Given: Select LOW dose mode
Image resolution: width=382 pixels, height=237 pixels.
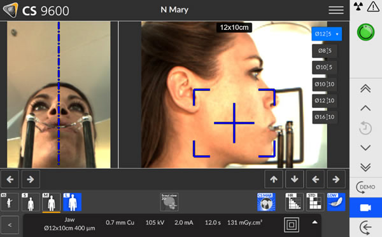Looking at the screenshot, I should click(x=336, y=202).
